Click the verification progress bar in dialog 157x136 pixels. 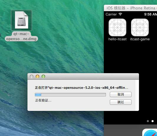click(x=70, y=95)
